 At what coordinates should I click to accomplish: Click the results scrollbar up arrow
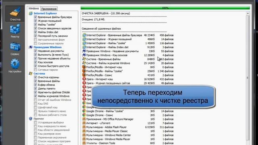tap(248, 13)
